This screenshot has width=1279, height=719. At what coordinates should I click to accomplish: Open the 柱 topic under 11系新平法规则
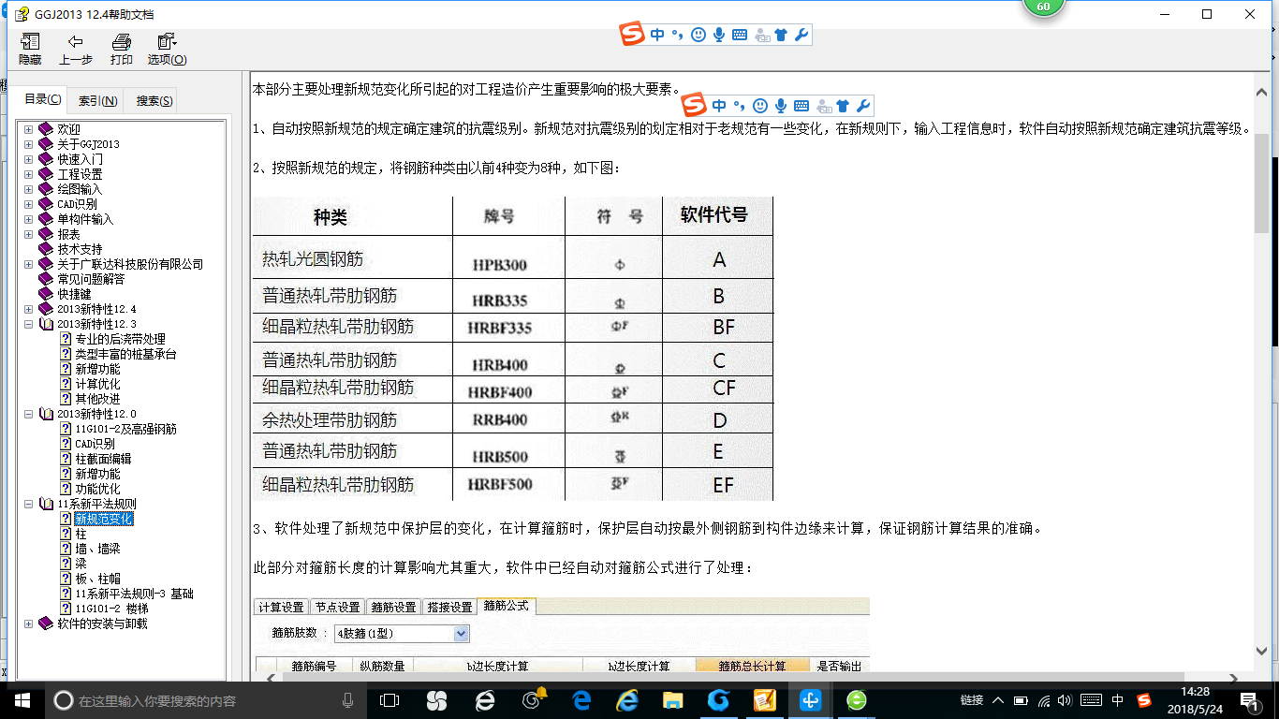81,534
